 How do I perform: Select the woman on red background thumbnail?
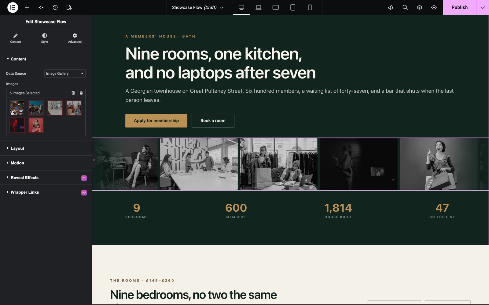click(x=36, y=125)
